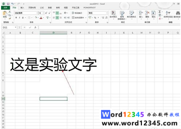Screen dimensions: 181x129
Task: Expand the Clipboard group dialog launcher
Action: tap(13, 23)
